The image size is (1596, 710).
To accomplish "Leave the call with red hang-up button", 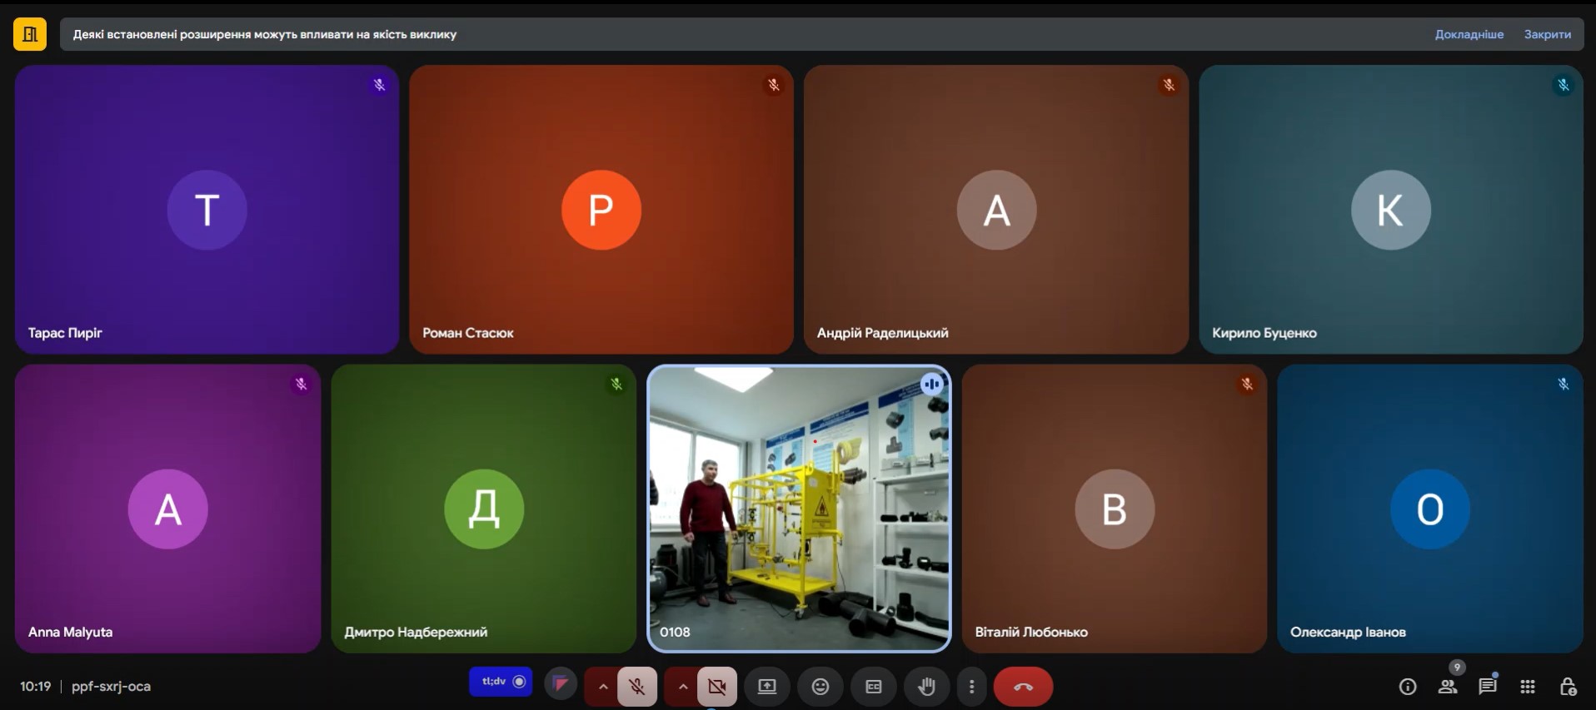I will 1023,687.
